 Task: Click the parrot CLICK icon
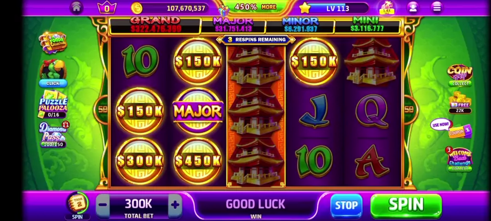[53, 73]
